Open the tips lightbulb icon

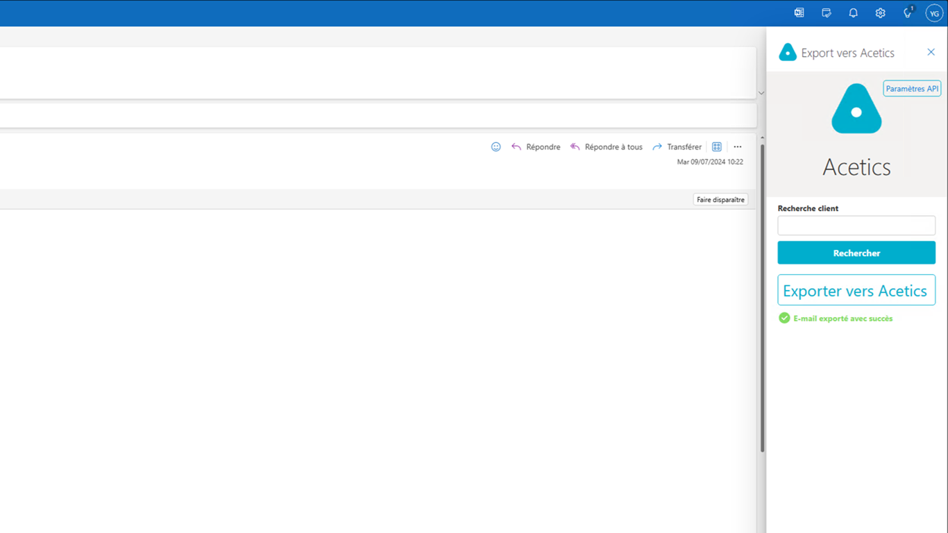[x=908, y=13]
